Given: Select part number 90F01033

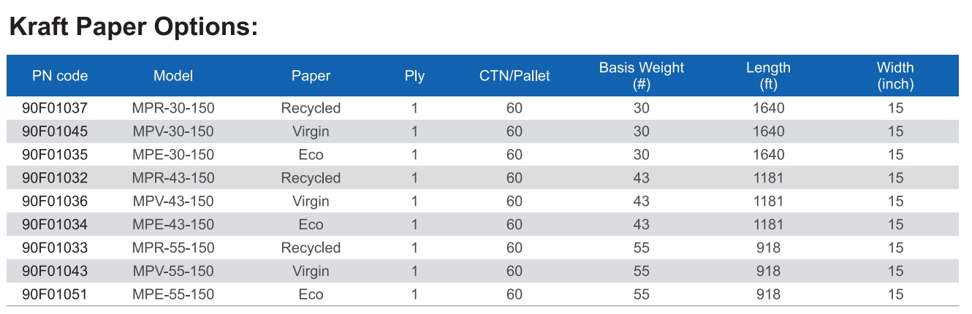Looking at the screenshot, I should [55, 248].
